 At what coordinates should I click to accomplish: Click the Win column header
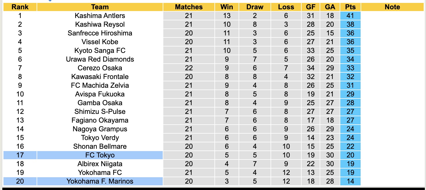pos(227,7)
